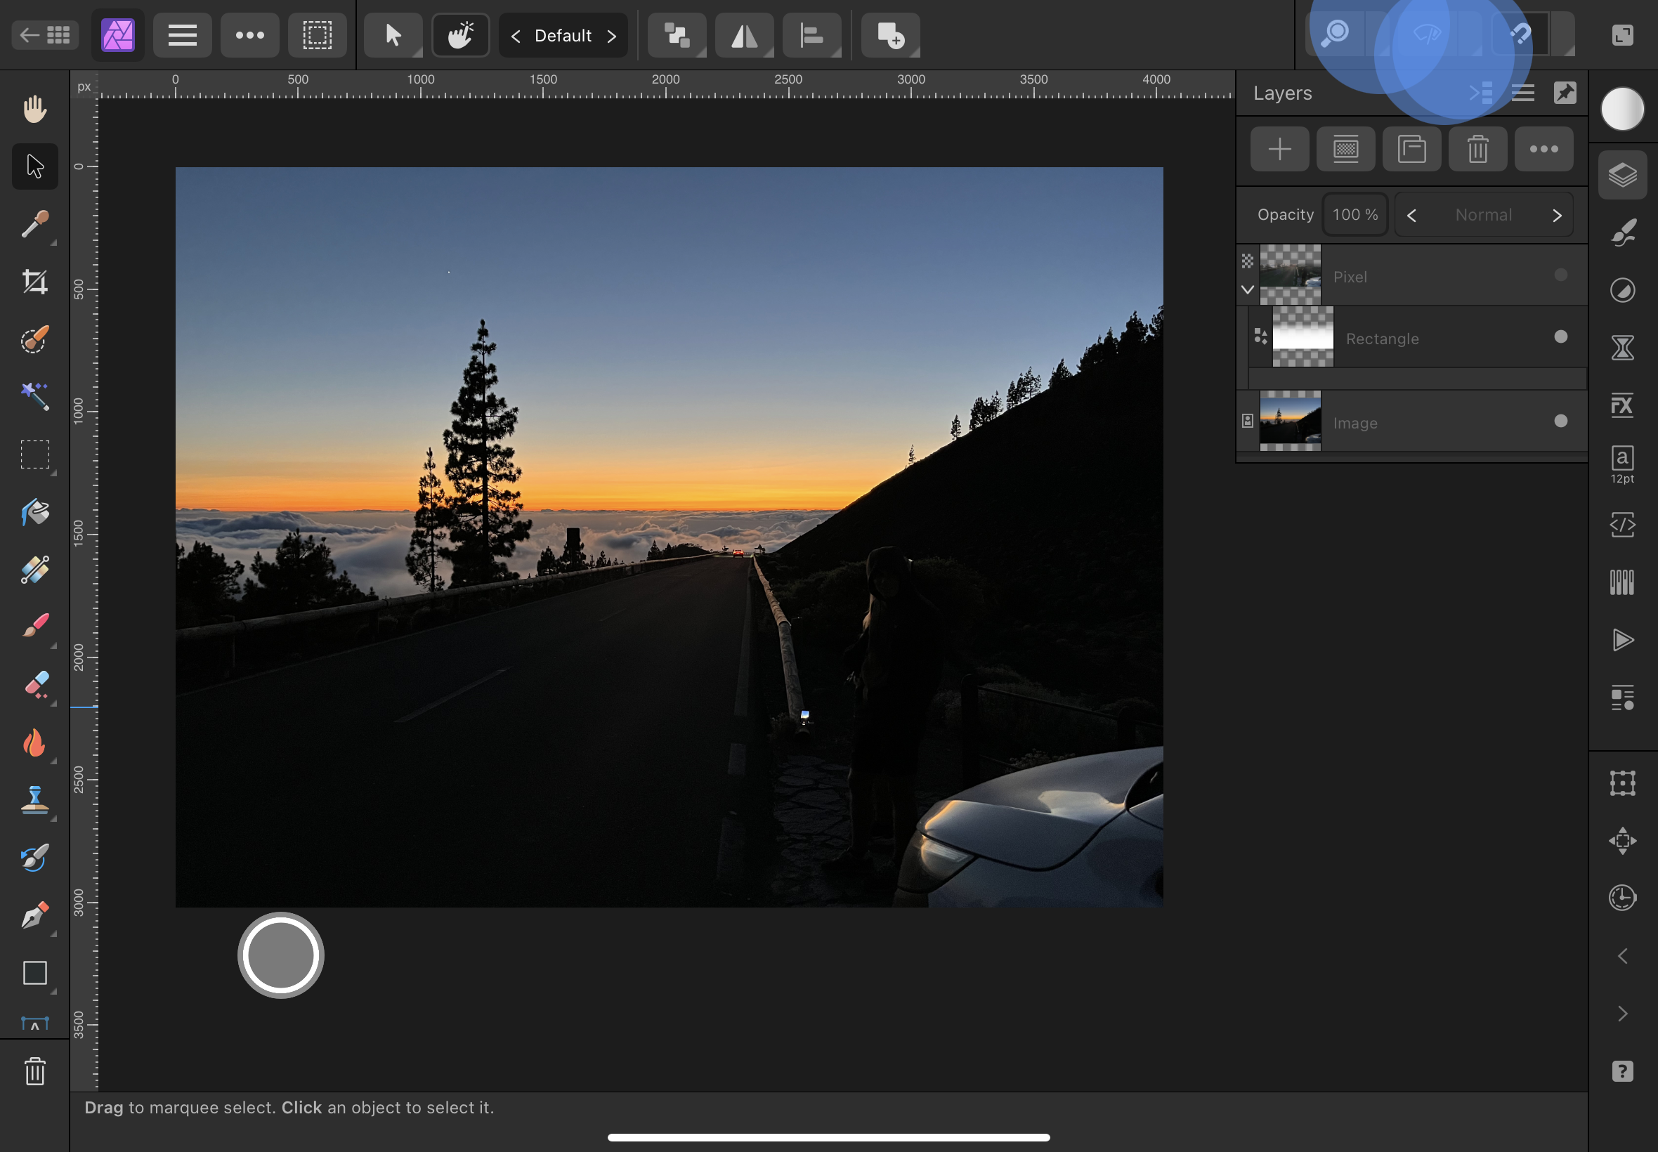Open the Zoom magnifier button
The image size is (1658, 1152).
1335,34
